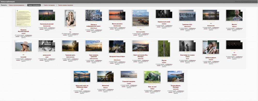The height and width of the screenshot is (101, 258).
Task: Open author vladim.bormotov under Туманная даль
Action: pos(70,57)
